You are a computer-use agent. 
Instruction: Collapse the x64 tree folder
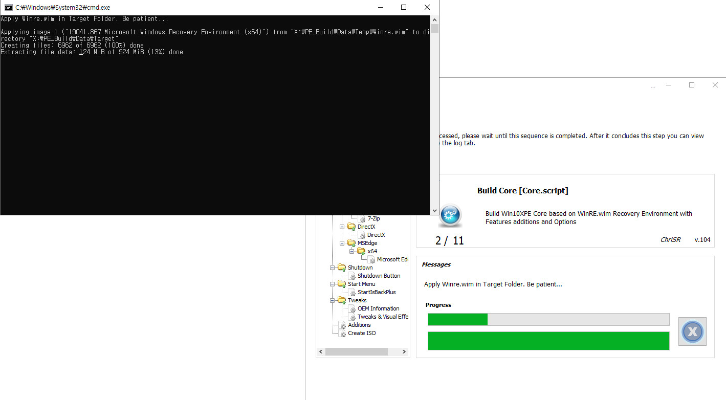[352, 251]
